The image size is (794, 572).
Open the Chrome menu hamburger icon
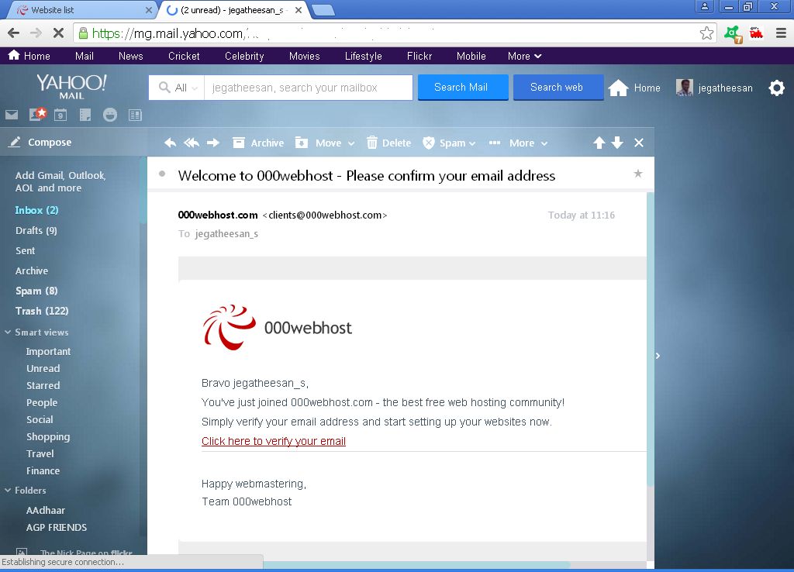(781, 33)
